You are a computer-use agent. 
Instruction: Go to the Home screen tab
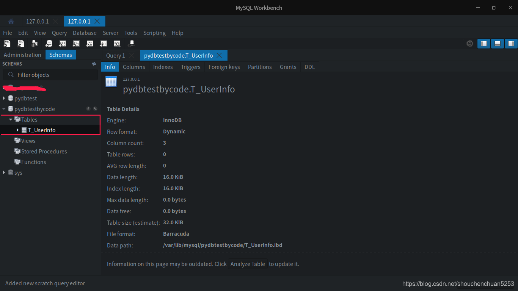coord(11,21)
